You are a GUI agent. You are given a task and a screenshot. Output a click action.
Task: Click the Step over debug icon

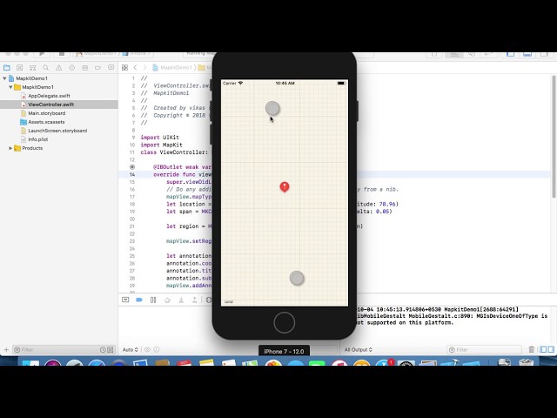pyautogui.click(x=167, y=300)
